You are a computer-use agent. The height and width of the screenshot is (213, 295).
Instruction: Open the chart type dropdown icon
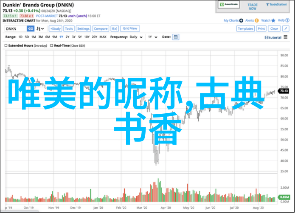40,29
